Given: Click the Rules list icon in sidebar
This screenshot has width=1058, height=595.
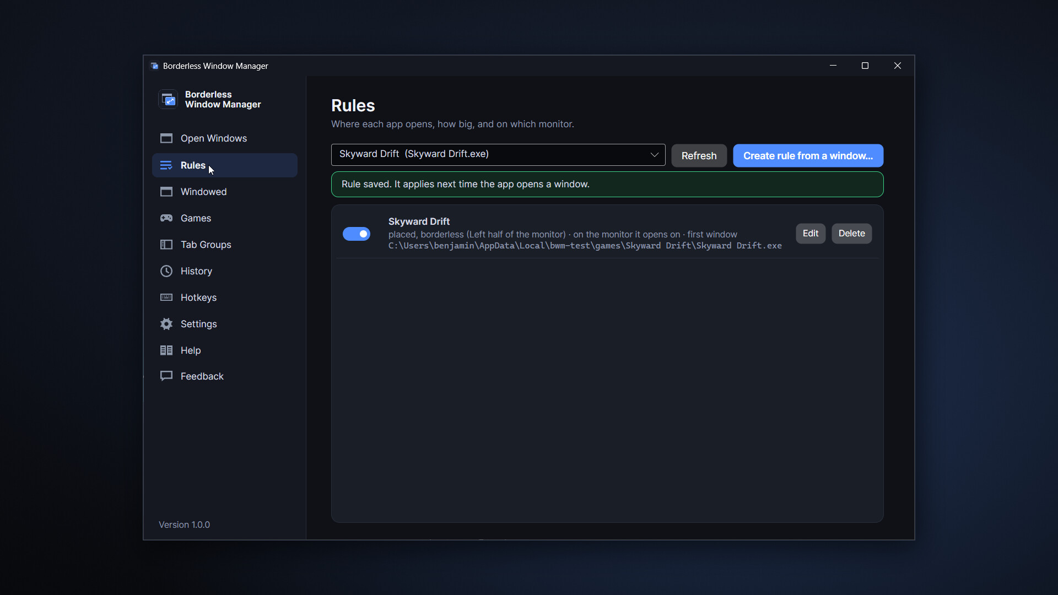Looking at the screenshot, I should click(166, 165).
